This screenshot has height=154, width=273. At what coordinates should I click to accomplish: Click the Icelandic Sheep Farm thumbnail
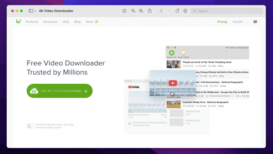point(174,104)
